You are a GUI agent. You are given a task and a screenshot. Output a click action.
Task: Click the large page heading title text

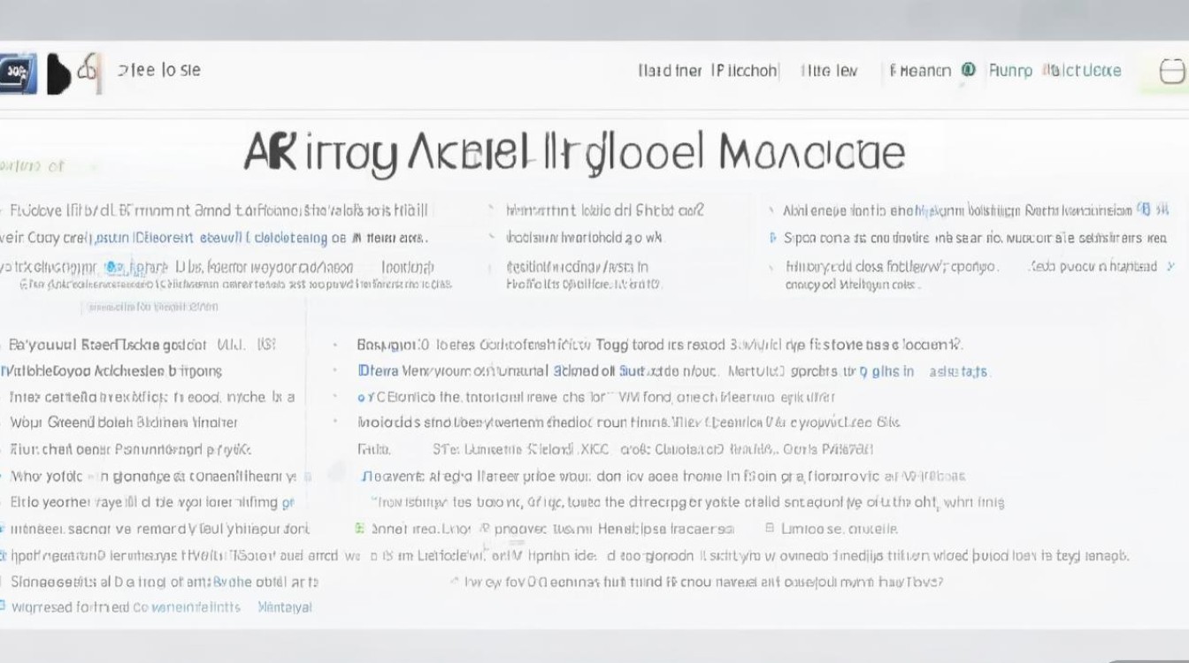574,154
